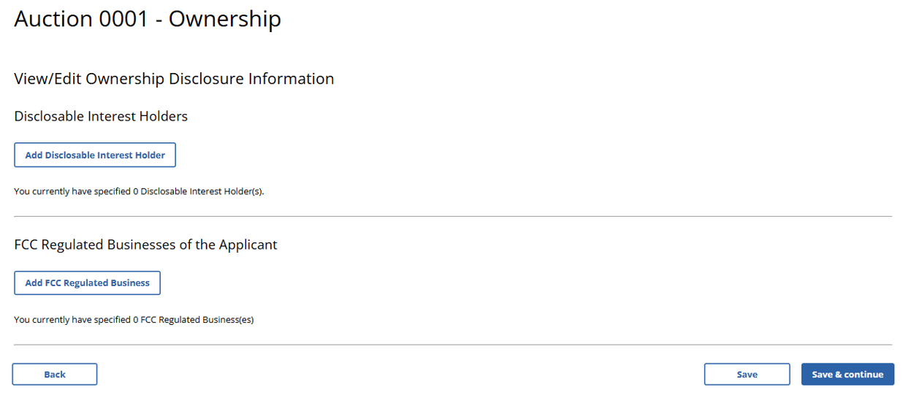The image size is (903, 403).
Task: Click the FCC Regulated Businesses of the Applicant heading
Action: pos(145,245)
